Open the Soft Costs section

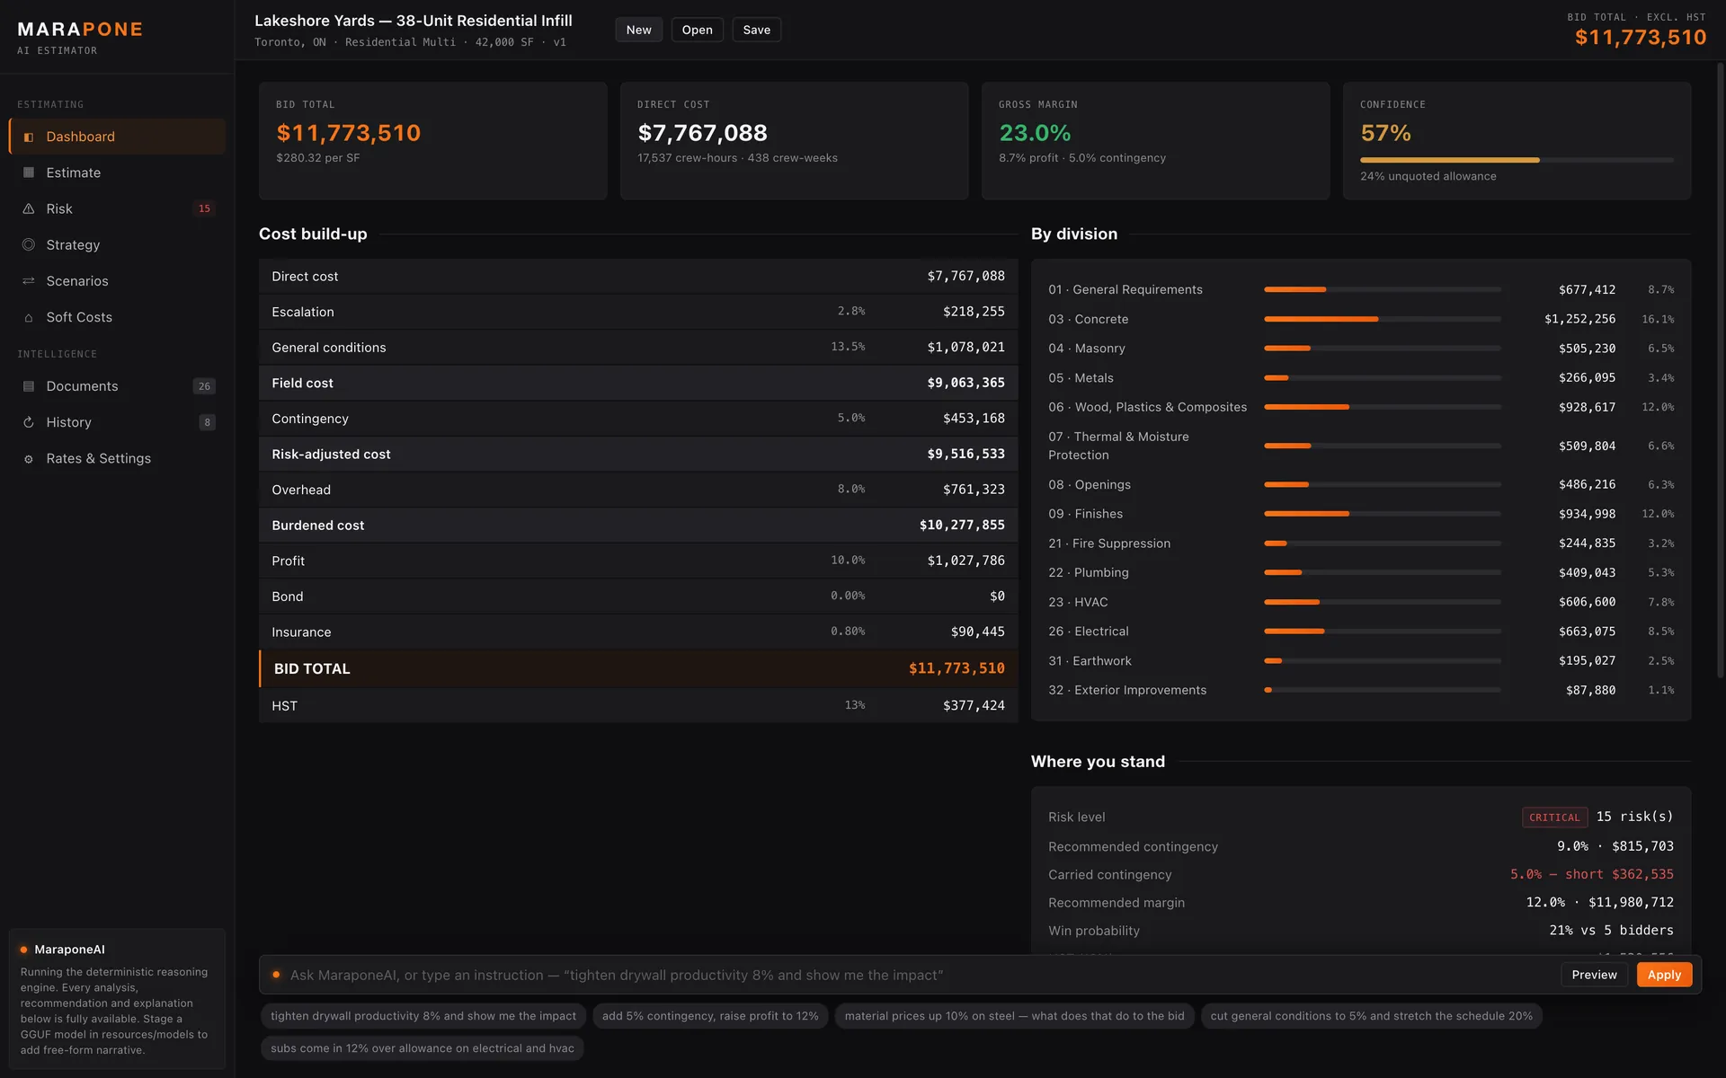point(117,317)
